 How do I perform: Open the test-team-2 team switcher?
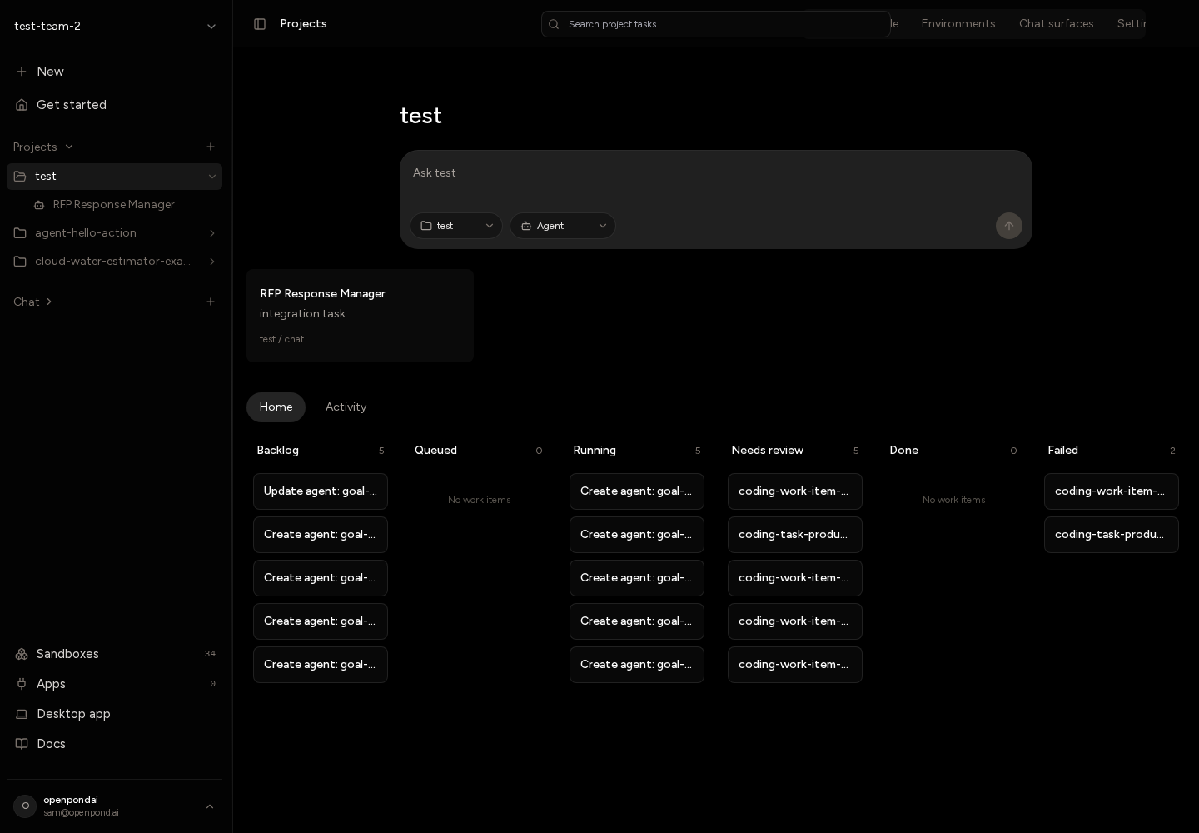point(115,26)
